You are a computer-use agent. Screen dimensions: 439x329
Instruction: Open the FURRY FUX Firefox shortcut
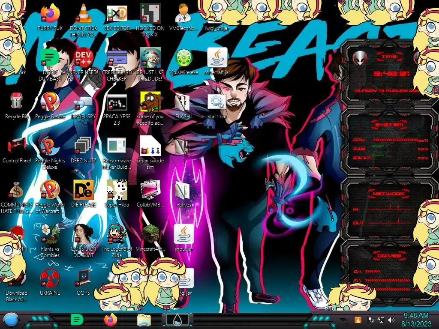click(50, 13)
